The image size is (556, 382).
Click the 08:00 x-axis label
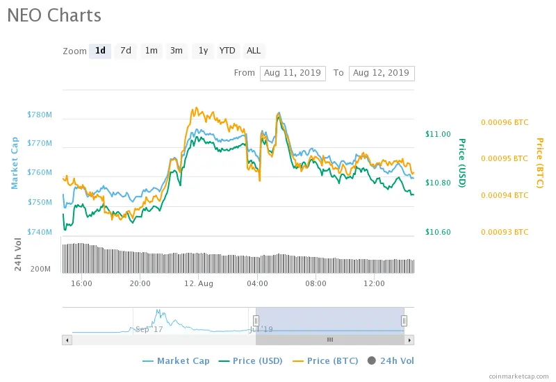[316, 284]
